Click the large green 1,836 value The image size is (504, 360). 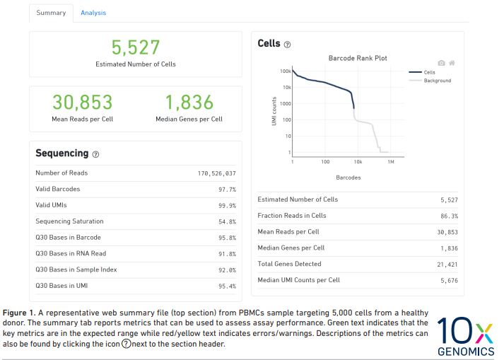point(189,103)
